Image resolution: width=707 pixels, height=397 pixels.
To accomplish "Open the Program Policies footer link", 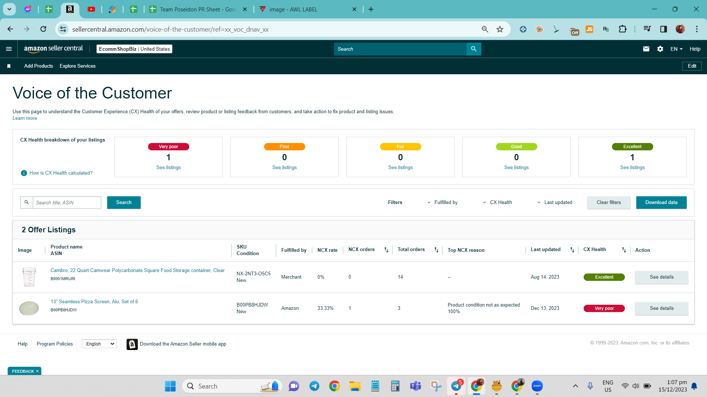I will tap(55, 344).
